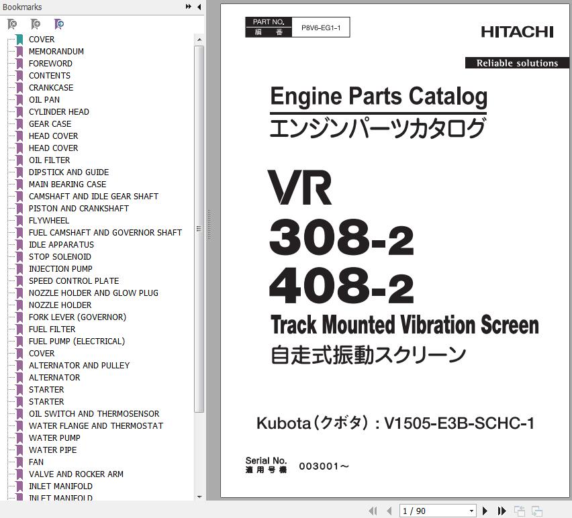
Task: Go to ALTERNATOR AND PULLEY bookmark
Action: (79, 365)
